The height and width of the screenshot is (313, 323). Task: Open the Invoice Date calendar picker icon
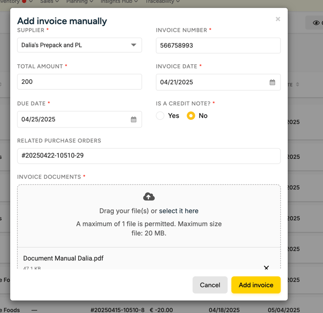point(272,83)
